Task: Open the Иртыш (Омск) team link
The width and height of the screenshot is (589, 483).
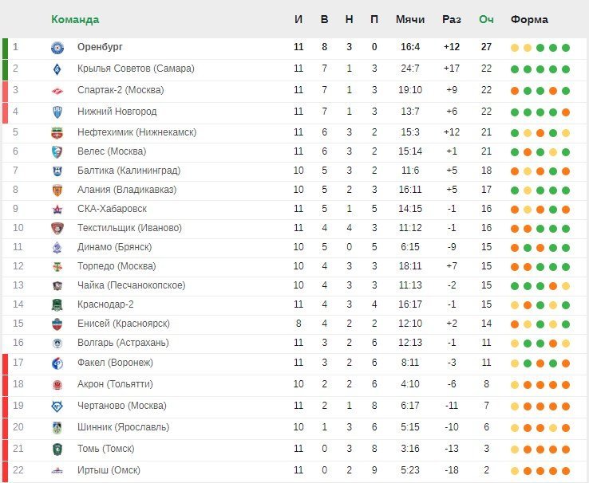Action: coord(109,470)
